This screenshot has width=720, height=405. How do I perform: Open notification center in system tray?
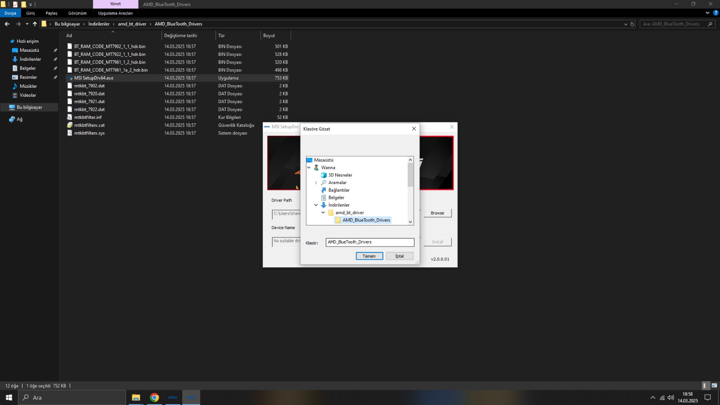pyautogui.click(x=707, y=397)
